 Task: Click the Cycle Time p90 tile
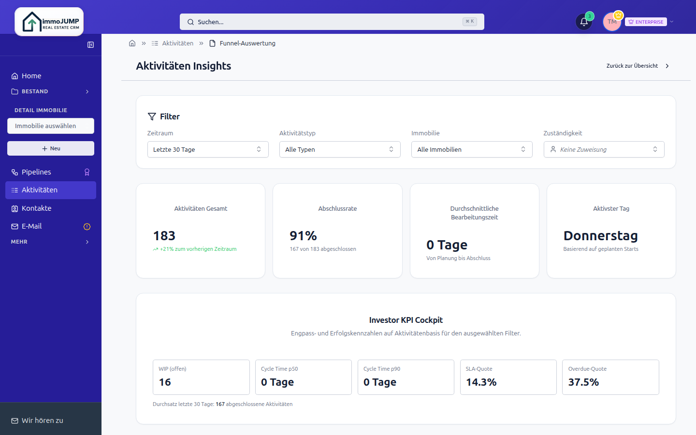click(406, 377)
